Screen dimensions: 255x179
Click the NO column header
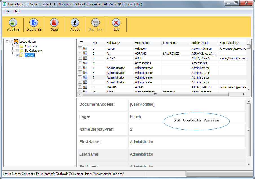pos(98,43)
